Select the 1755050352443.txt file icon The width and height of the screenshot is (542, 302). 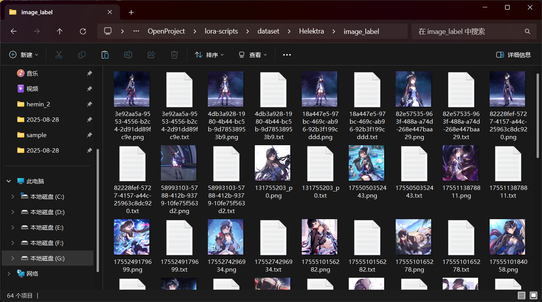pyautogui.click(x=414, y=163)
